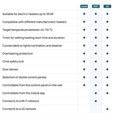
Task: Click the WiFi dot for Overheating protection
Action: click(x=96, y=54)
